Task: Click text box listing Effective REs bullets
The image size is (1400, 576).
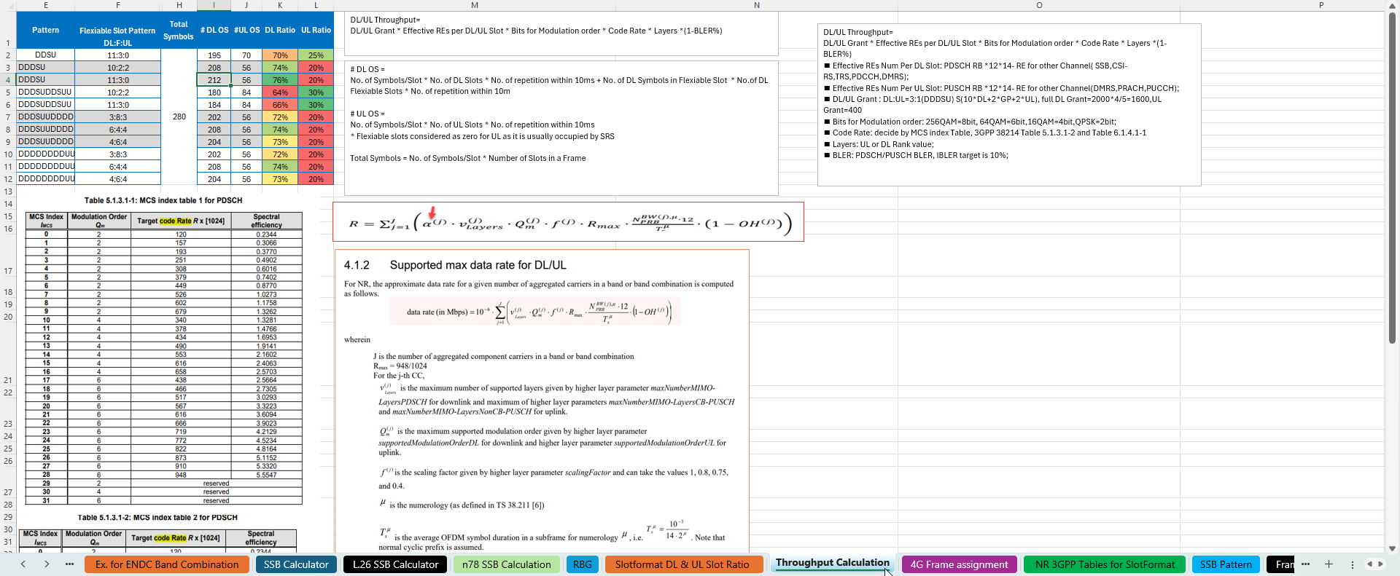Action: [x=1009, y=105]
